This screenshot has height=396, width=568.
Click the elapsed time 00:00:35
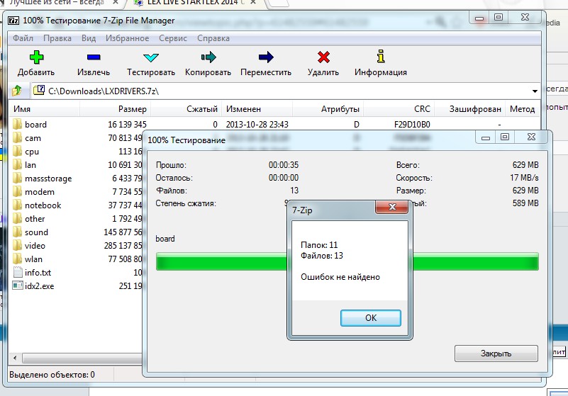click(x=283, y=165)
